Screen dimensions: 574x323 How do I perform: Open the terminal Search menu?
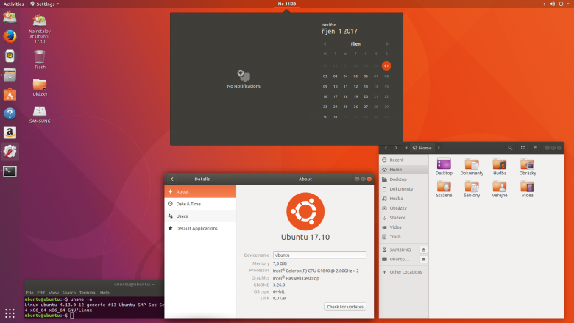(x=69, y=293)
